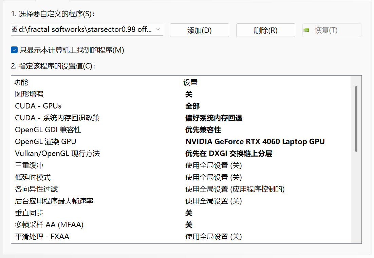Select the 各向异性过滤 row
This screenshot has width=374, height=258.
tap(181, 189)
